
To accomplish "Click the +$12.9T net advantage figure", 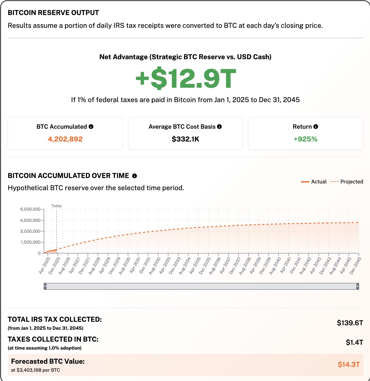I will coord(186,78).
